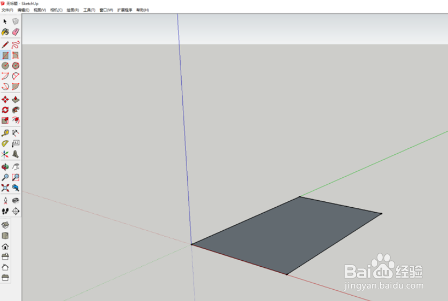Select the arrow Select tool
This screenshot has height=301, width=448.
5,21
